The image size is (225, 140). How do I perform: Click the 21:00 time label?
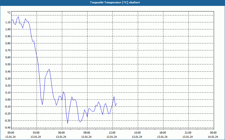[188, 133]
